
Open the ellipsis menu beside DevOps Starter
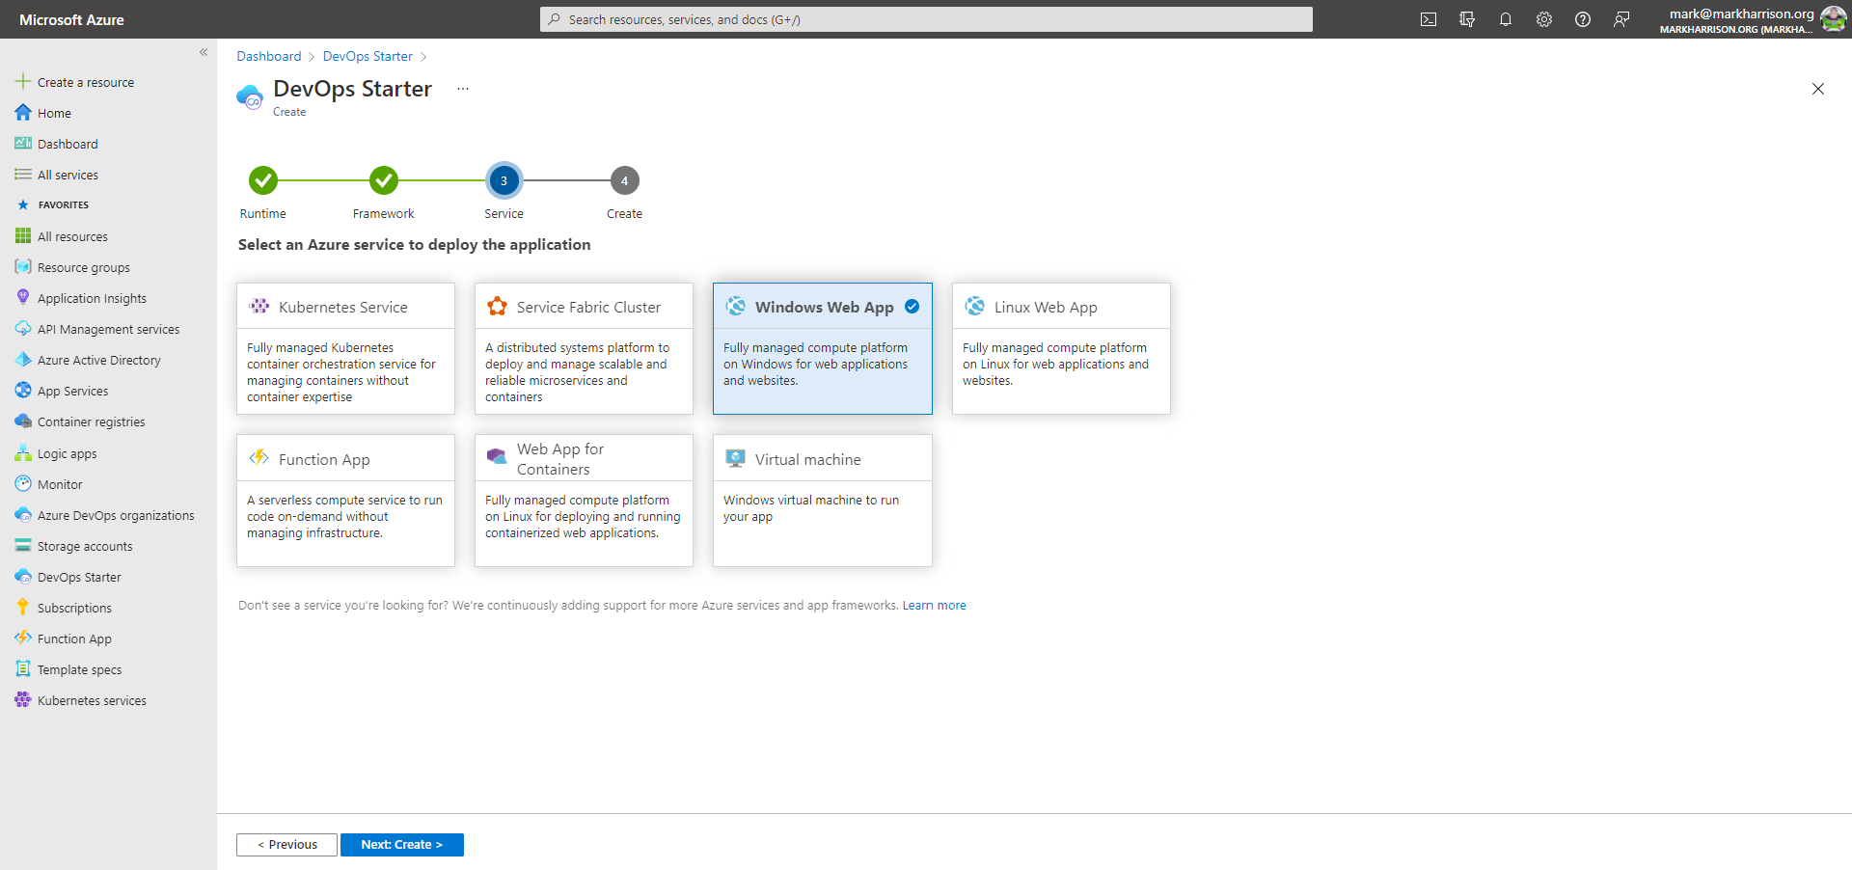pos(463,89)
